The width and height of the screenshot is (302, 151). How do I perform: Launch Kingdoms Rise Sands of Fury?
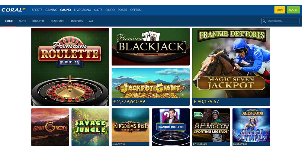(x=130, y=127)
